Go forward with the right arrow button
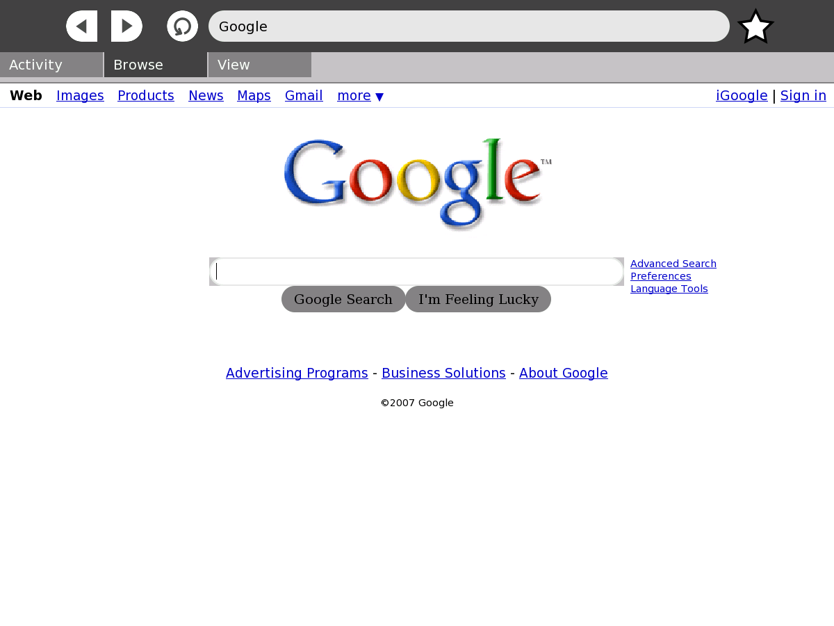This screenshot has height=626, width=834. click(x=126, y=26)
